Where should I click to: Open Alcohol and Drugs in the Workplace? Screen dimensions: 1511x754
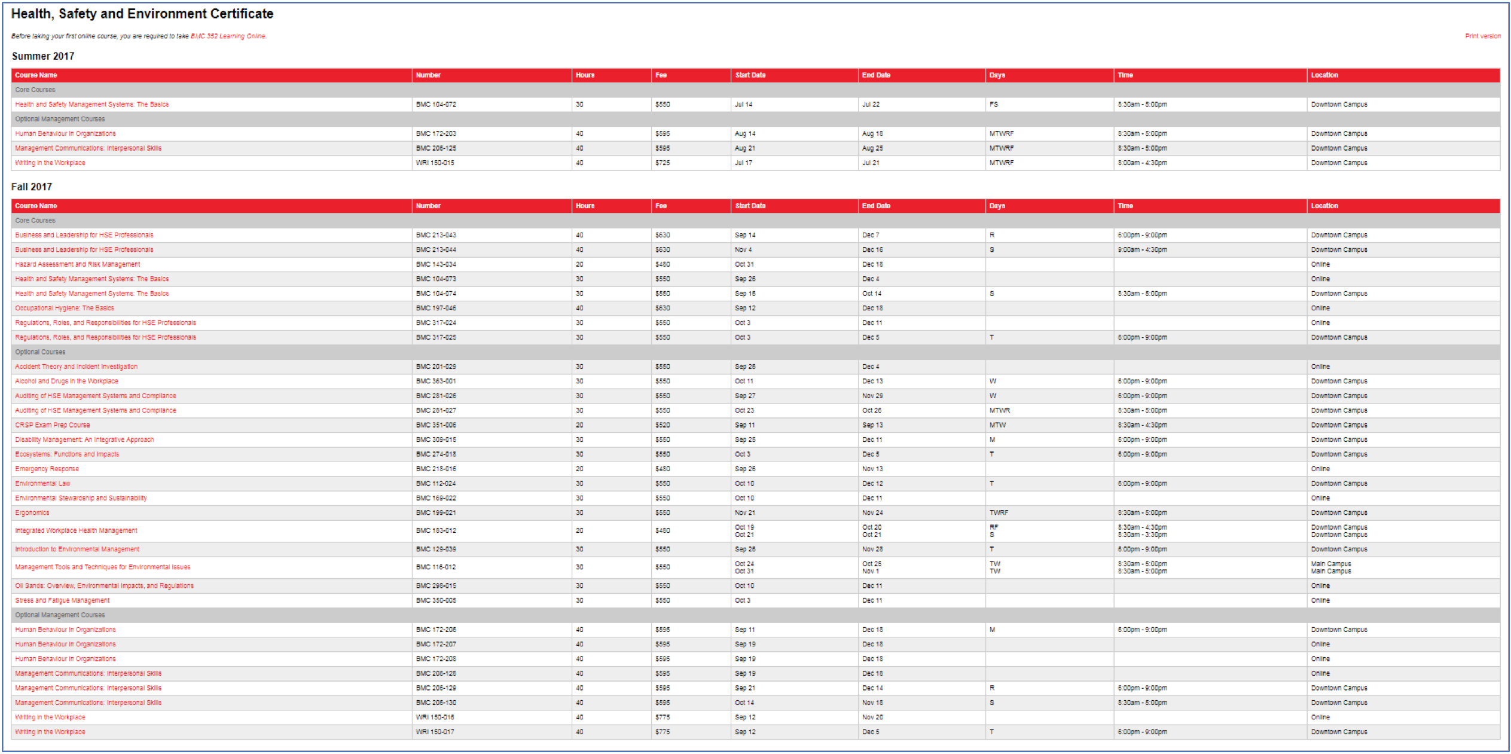point(66,381)
